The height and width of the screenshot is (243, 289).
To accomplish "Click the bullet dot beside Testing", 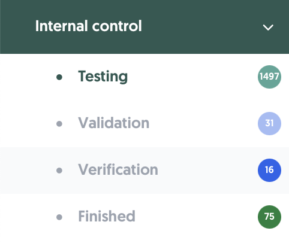I will (59, 77).
